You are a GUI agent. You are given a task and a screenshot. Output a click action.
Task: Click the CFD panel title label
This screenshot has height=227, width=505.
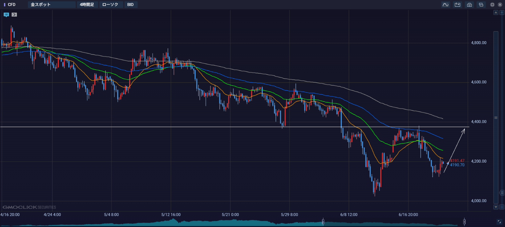tap(12, 5)
